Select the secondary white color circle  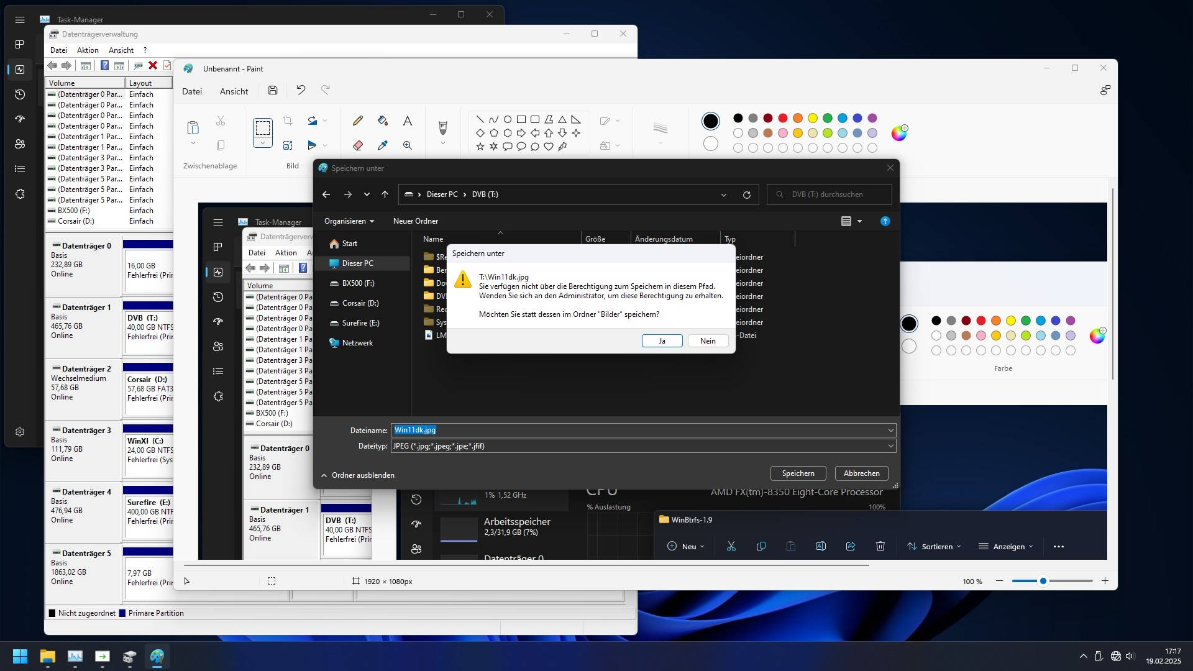pos(710,144)
